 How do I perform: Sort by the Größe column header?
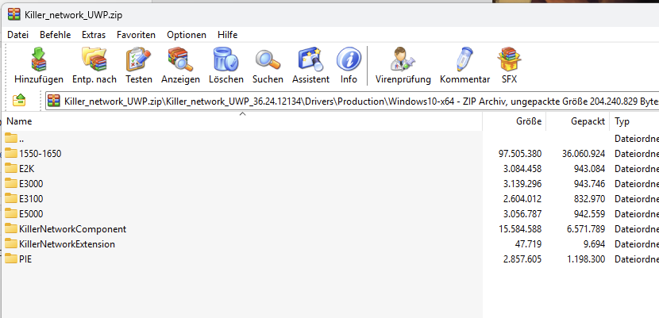(514, 121)
